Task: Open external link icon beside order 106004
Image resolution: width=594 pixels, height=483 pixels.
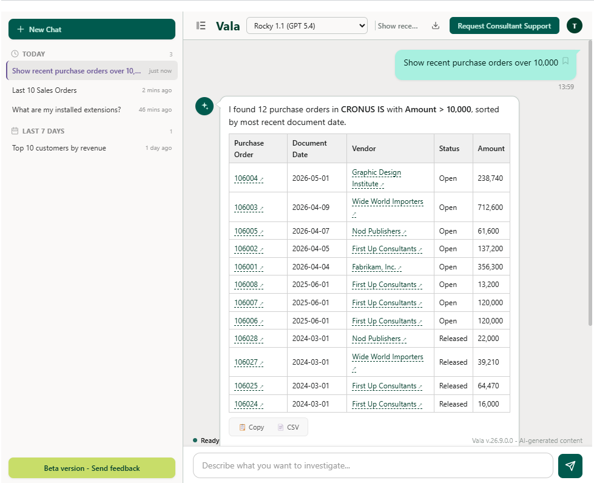Action: click(262, 179)
